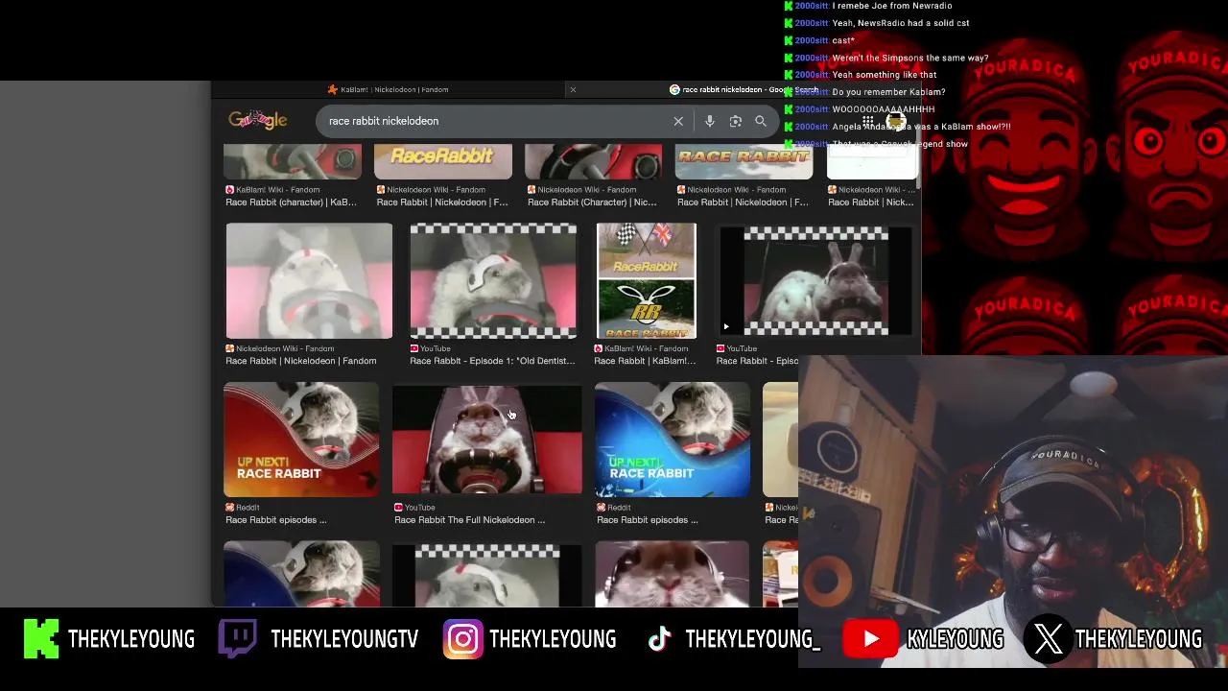Open 'Race Rabbit - Episode 1: "Old Dentist...' link
The image size is (1228, 691).
pos(492,361)
